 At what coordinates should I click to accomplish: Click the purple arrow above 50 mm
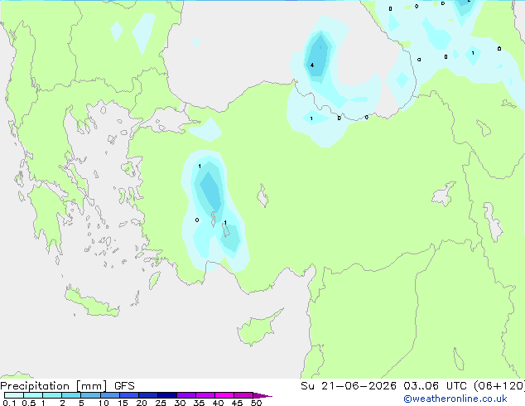pos(262,395)
